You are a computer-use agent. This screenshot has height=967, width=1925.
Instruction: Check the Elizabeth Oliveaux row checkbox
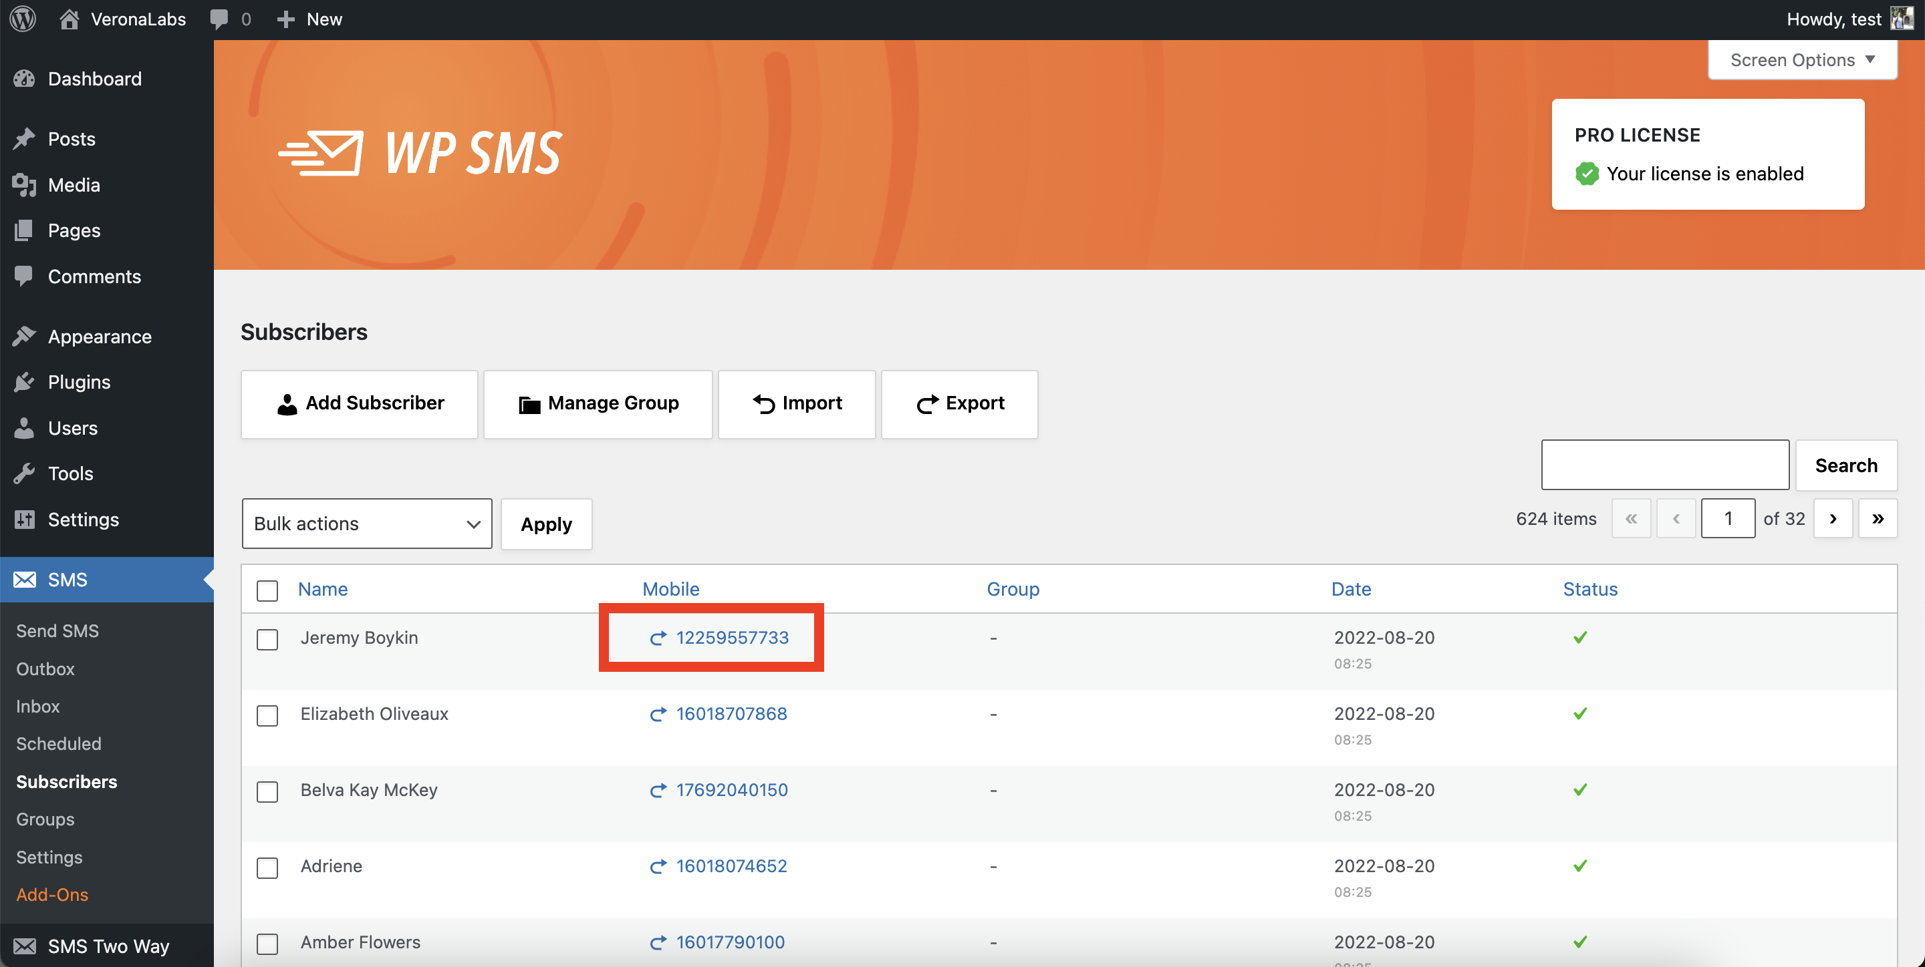267,715
